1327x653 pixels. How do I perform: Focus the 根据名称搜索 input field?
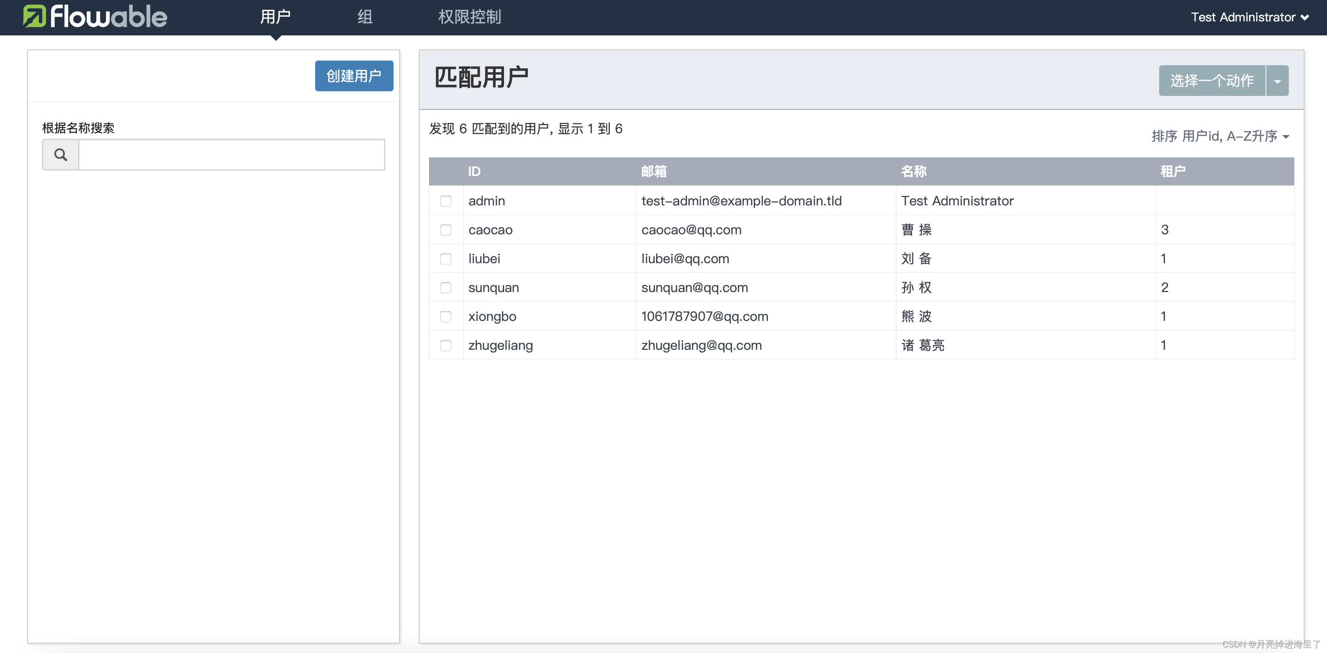click(231, 154)
